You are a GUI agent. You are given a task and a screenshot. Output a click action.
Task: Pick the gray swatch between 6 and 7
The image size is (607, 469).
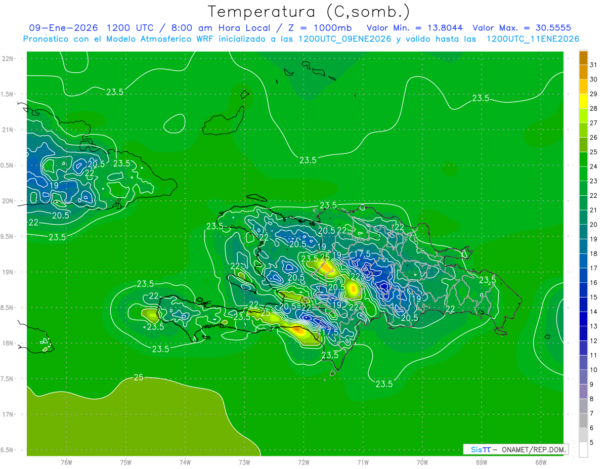[583, 421]
